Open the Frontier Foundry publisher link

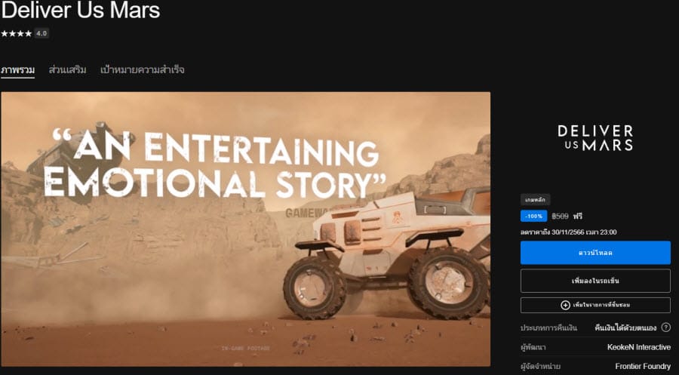tap(643, 367)
